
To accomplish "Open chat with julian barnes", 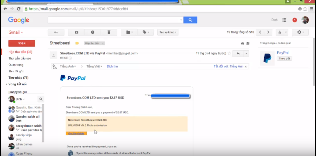I will [x=25, y=146].
